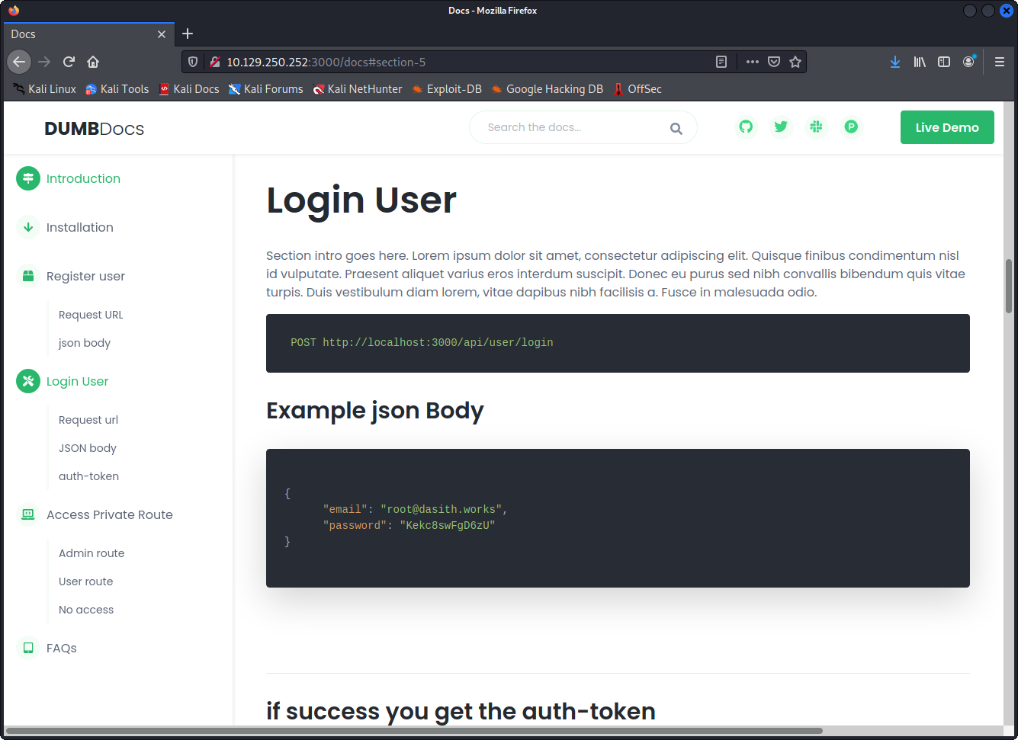This screenshot has height=740, width=1018.
Task: Click the search magnifier icon
Action: pyautogui.click(x=676, y=128)
